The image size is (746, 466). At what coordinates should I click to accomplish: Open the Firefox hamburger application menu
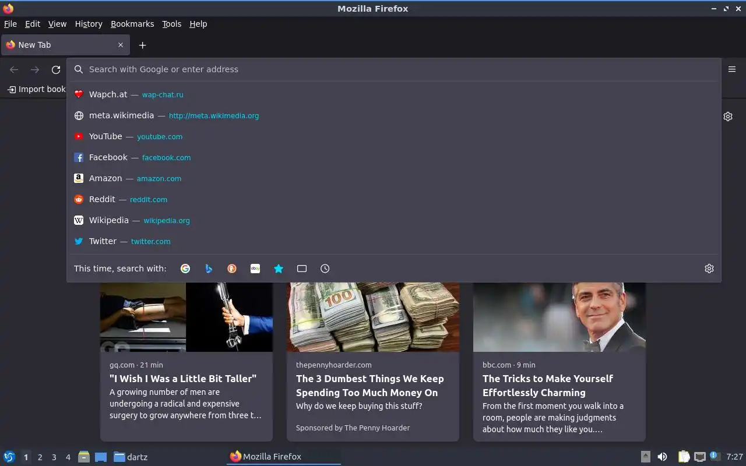point(732,69)
